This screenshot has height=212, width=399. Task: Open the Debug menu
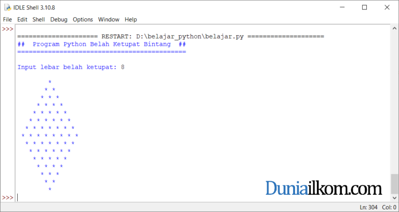point(59,20)
